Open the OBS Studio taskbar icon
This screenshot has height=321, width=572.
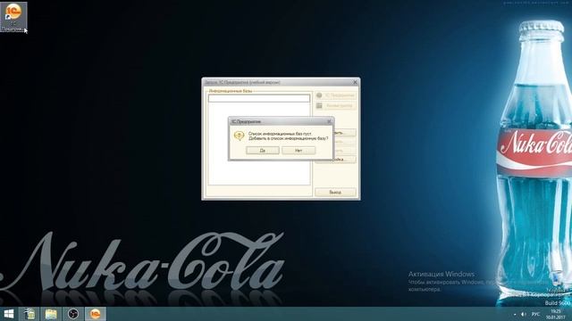pyautogui.click(x=73, y=314)
